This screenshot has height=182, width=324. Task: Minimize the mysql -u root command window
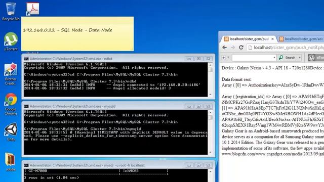click(189, 165)
